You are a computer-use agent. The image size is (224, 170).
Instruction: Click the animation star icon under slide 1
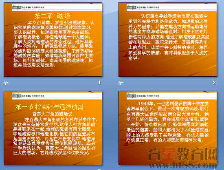tap(6, 83)
